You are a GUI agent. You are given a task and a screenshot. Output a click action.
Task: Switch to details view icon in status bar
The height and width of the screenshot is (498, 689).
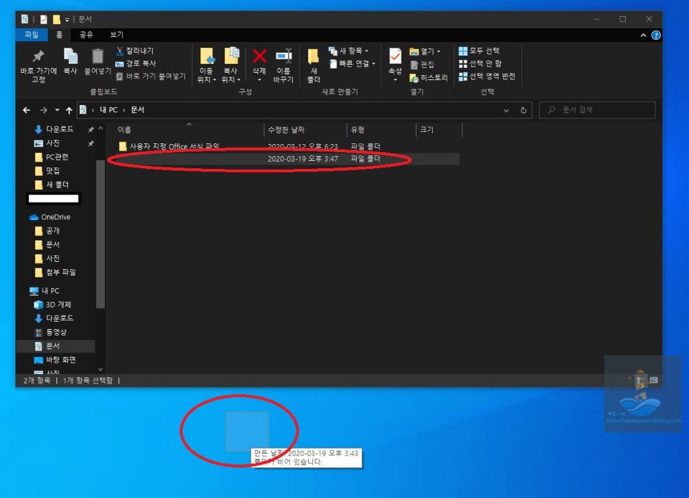[641, 380]
